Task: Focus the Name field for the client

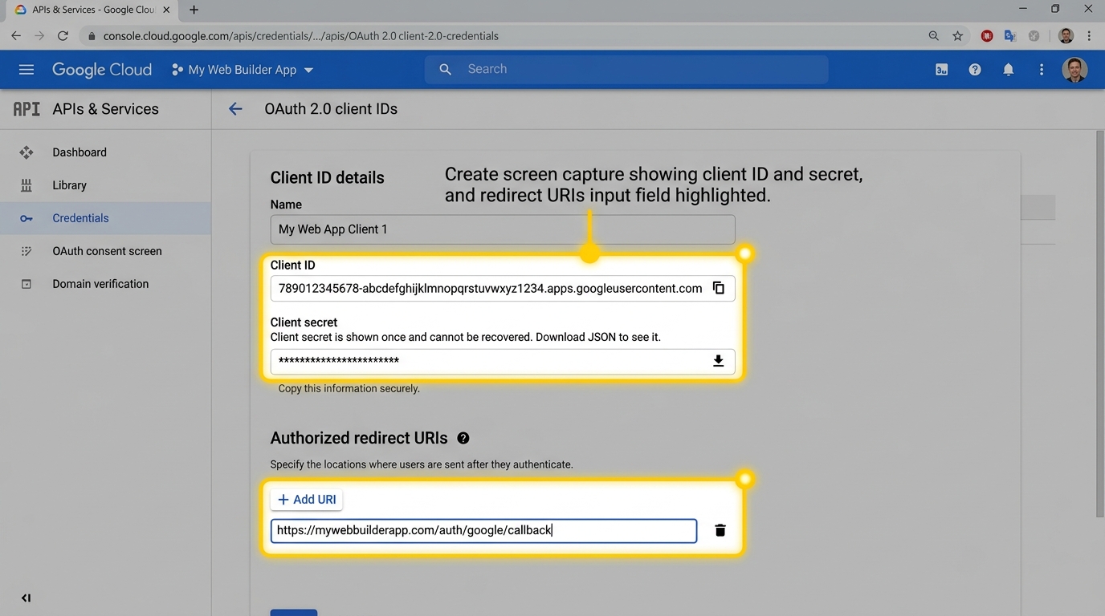Action: (x=502, y=229)
